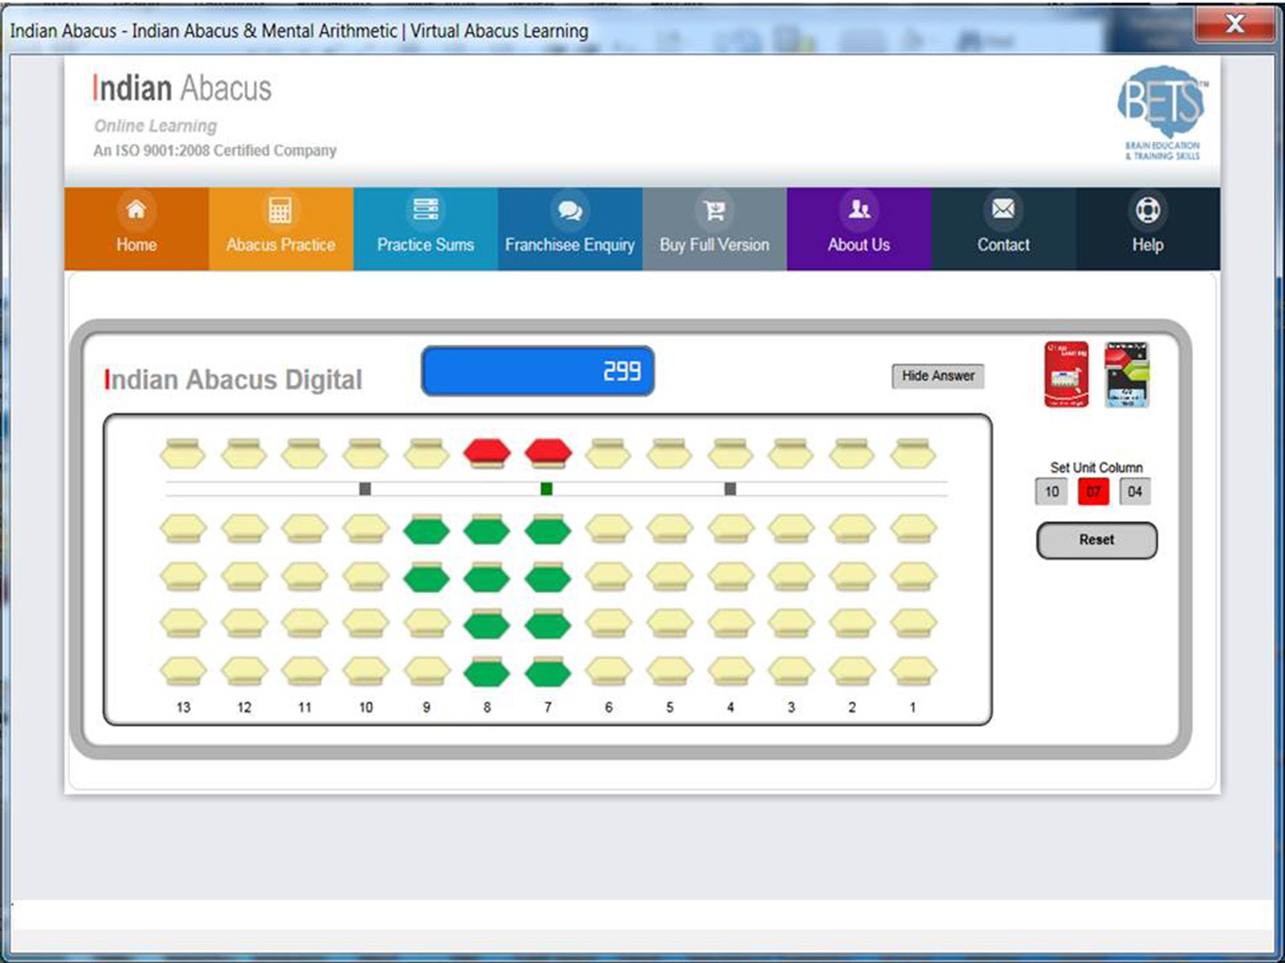Click the blue answer display showing 299
Screen dimensions: 1285x963
(x=538, y=371)
